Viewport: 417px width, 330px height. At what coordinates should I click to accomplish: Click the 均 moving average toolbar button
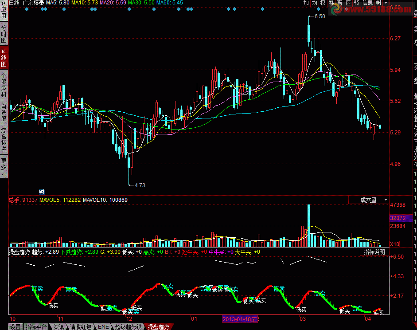pyautogui.click(x=314, y=3)
